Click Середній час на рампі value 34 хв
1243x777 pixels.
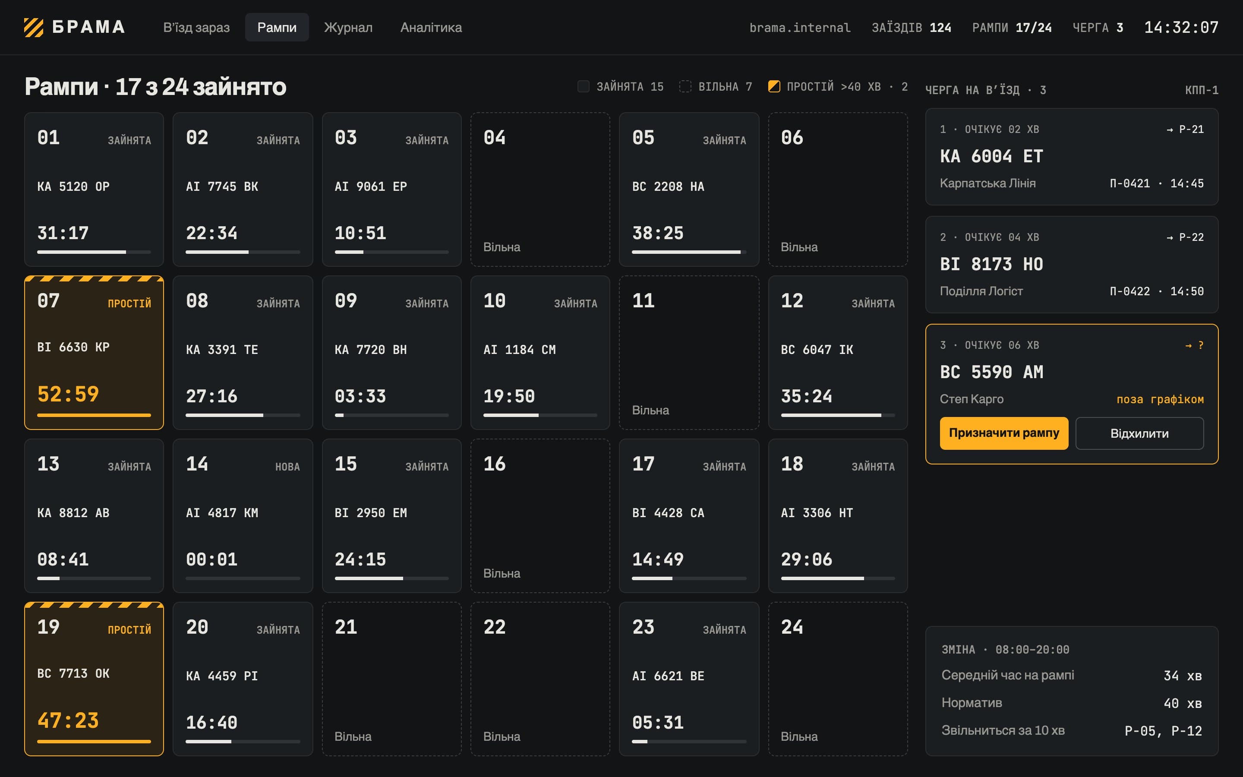tap(1183, 675)
